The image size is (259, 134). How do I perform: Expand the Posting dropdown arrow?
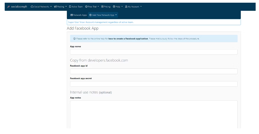[x=66, y=7]
